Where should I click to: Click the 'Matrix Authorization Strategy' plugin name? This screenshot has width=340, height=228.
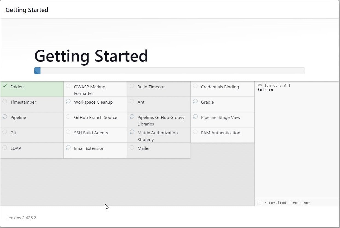(158, 136)
